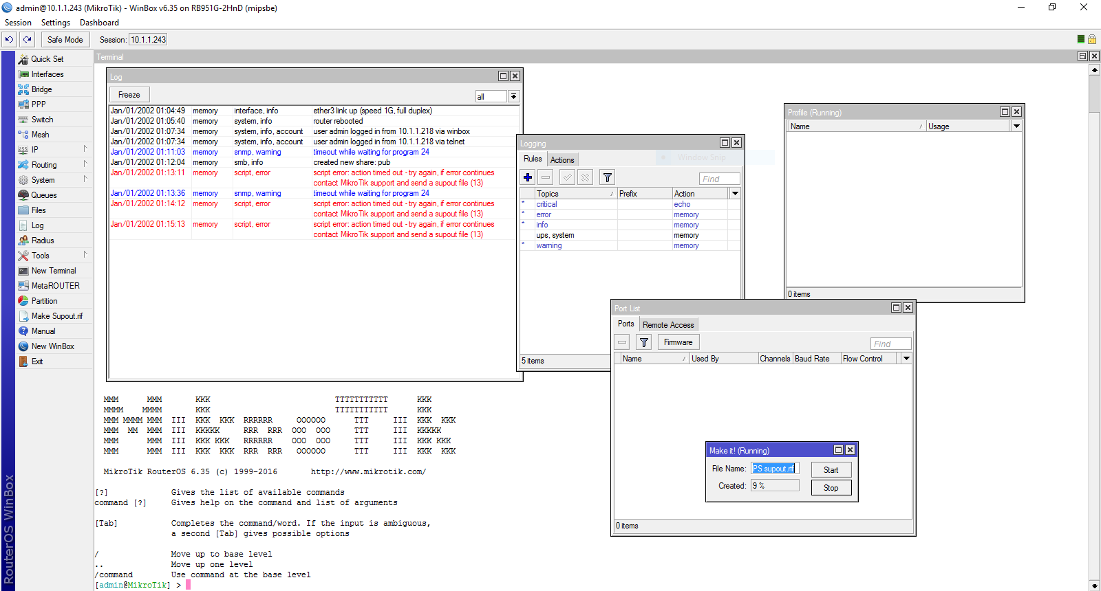This screenshot has height=591, width=1101.
Task: Click the redo arrow icon in top toolbar
Action: tap(28, 39)
